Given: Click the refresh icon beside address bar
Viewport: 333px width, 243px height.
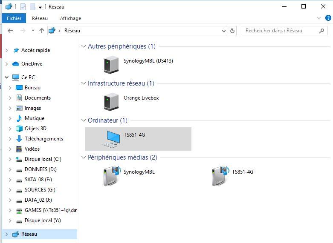Looking at the screenshot, I should tap(232, 31).
